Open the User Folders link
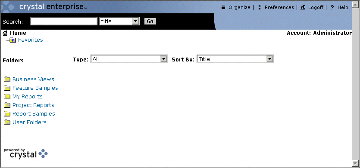The image size is (360, 168). 29,122
